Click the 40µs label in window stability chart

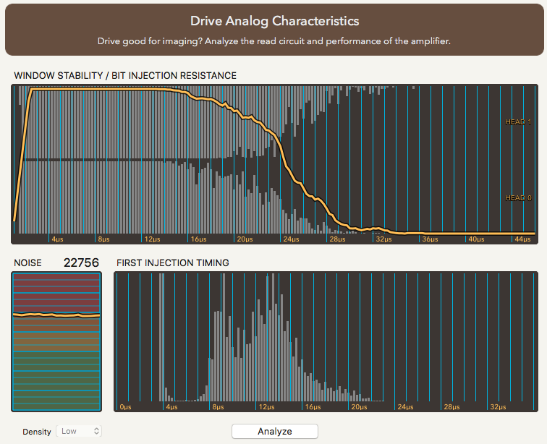pos(475,239)
